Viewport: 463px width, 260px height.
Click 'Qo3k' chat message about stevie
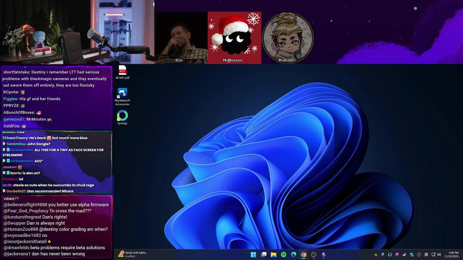click(x=48, y=185)
